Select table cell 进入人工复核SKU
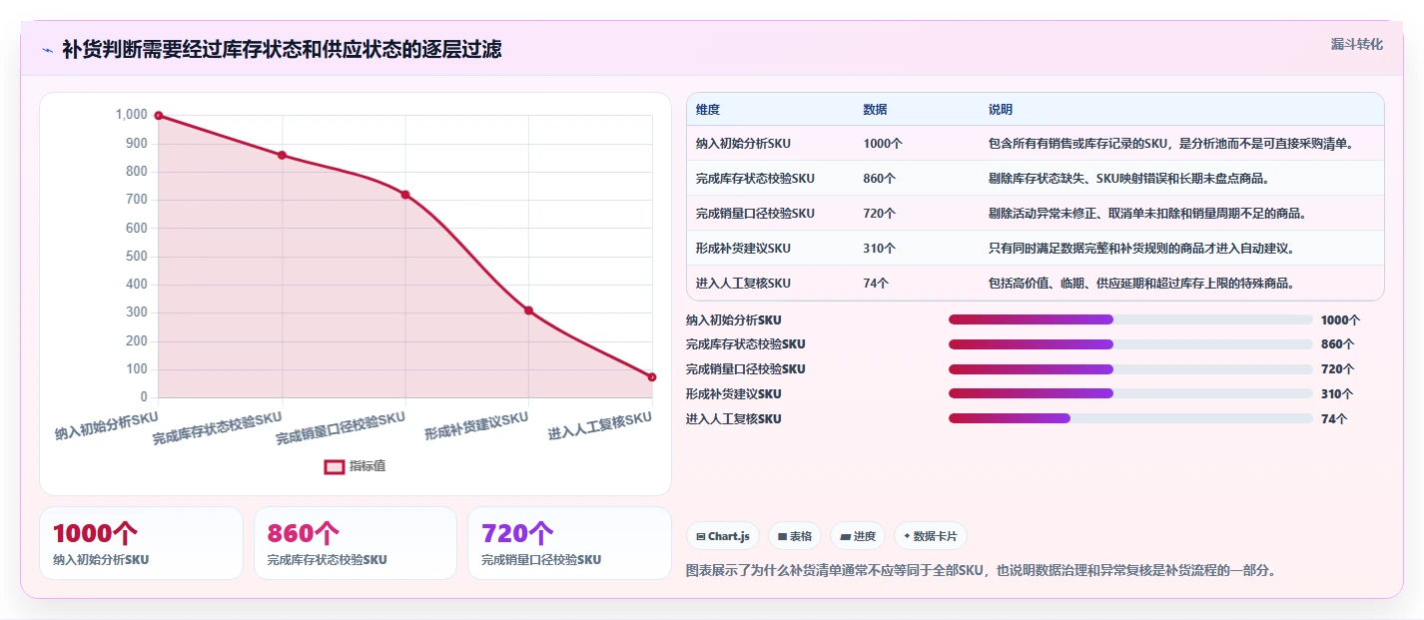Viewport: 1424px width, 620px height. point(743,284)
